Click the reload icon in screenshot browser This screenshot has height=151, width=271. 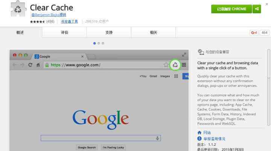pos(30,65)
